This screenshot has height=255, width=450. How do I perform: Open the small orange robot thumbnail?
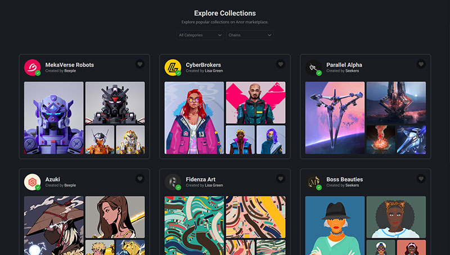100,140
